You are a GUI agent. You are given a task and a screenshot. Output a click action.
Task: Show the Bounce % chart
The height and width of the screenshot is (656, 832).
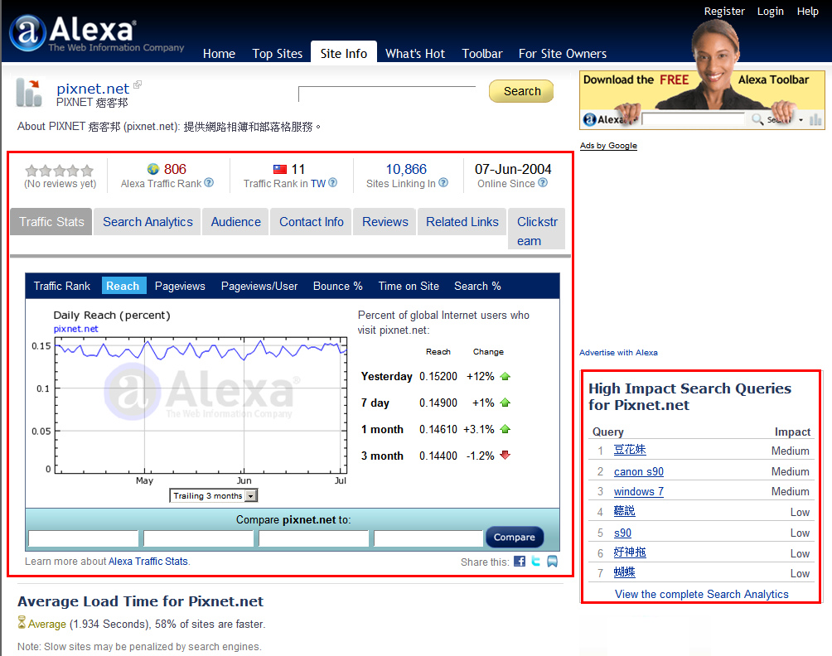337,286
